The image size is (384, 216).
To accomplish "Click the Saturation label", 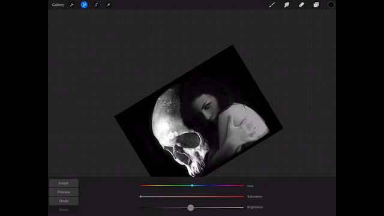I will pyautogui.click(x=254, y=196).
